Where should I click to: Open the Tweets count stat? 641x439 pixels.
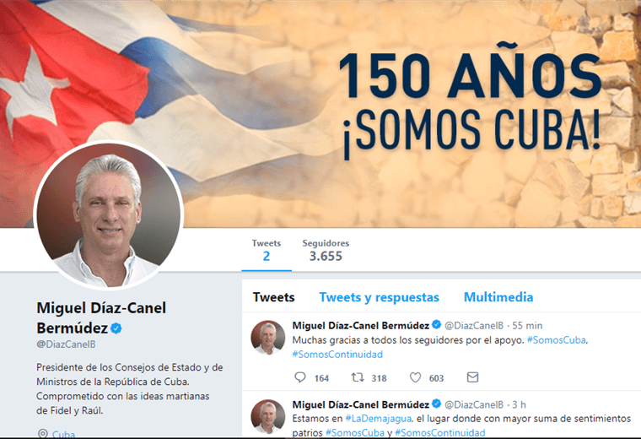(267, 251)
